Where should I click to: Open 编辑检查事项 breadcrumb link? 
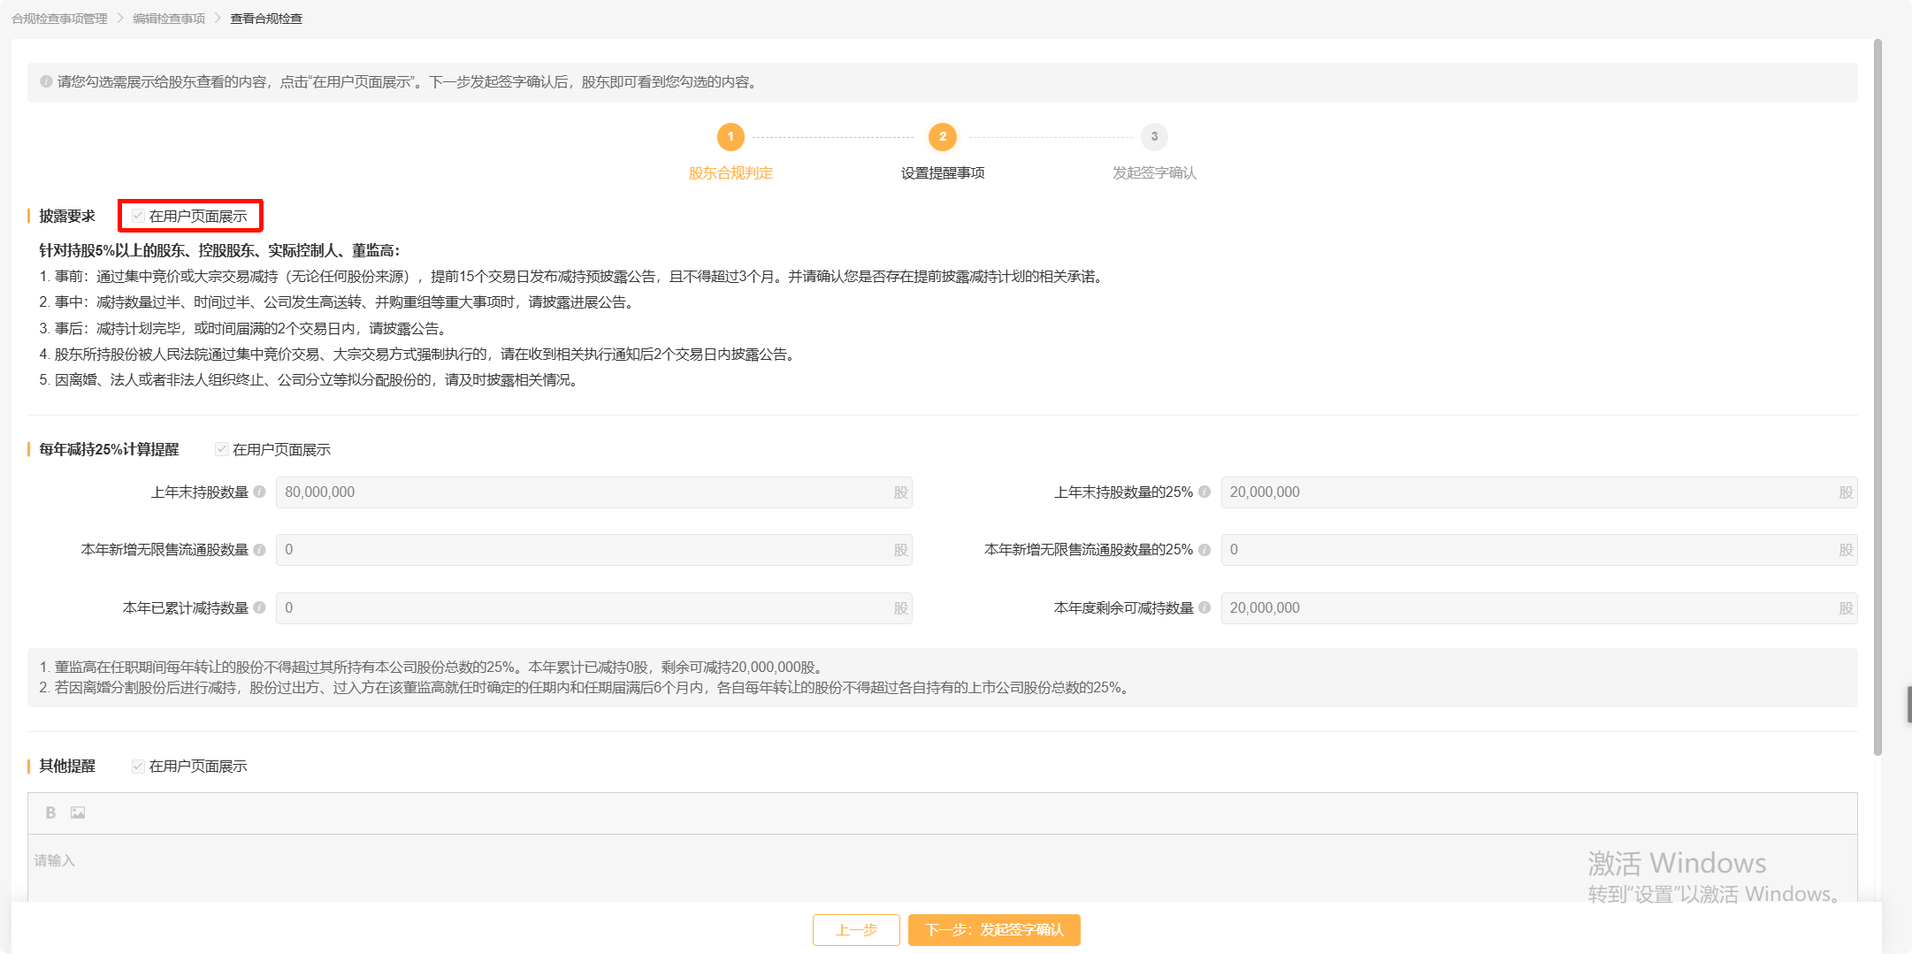tap(169, 19)
